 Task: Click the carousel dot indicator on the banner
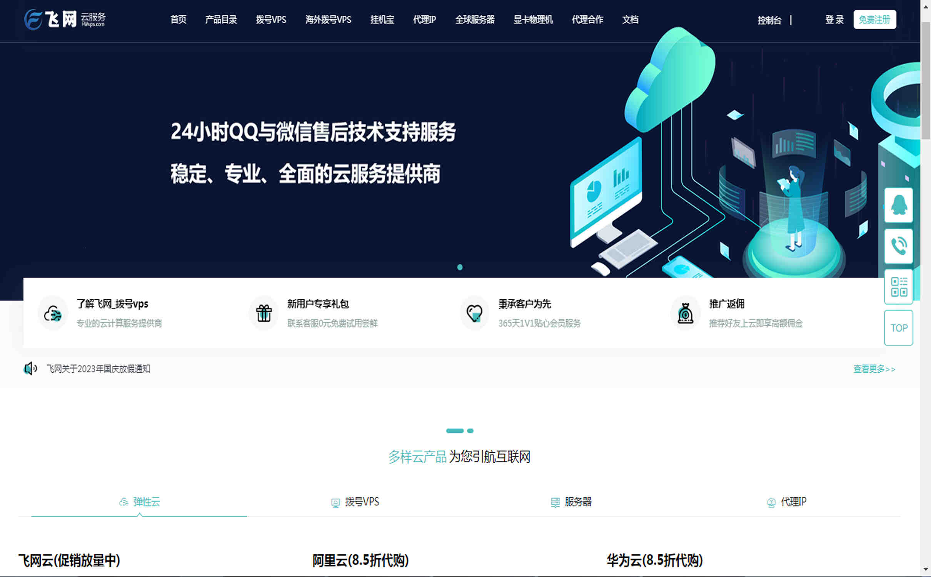coord(460,268)
